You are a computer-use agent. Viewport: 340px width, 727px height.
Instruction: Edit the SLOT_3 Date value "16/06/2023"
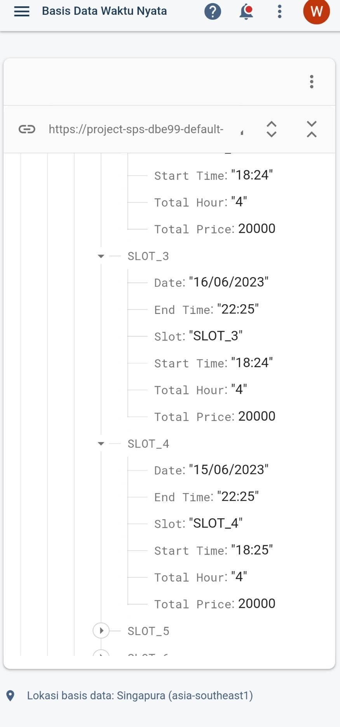pyautogui.click(x=229, y=282)
